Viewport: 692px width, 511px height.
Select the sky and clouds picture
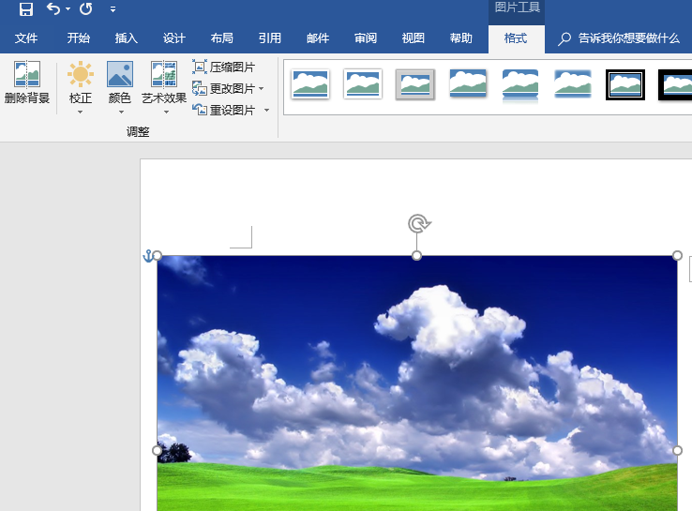pos(417,383)
